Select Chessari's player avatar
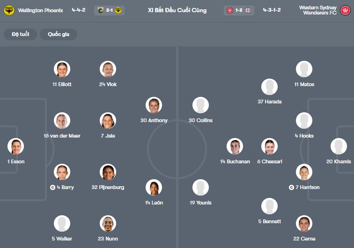 click(x=269, y=146)
